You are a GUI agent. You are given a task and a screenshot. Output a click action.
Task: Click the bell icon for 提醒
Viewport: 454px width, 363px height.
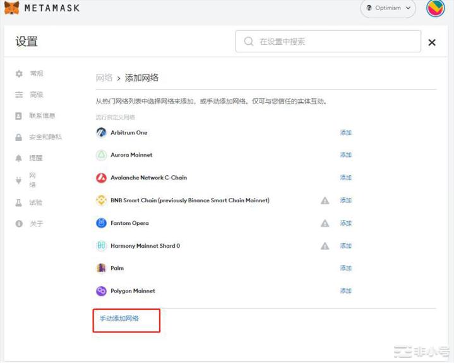pyautogui.click(x=18, y=158)
